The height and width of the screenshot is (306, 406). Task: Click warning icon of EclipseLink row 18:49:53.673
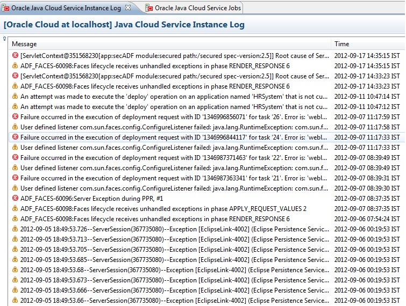(15, 280)
